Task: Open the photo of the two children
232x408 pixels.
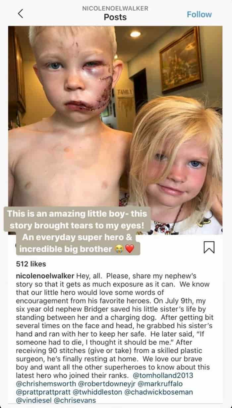Action: coord(115,130)
